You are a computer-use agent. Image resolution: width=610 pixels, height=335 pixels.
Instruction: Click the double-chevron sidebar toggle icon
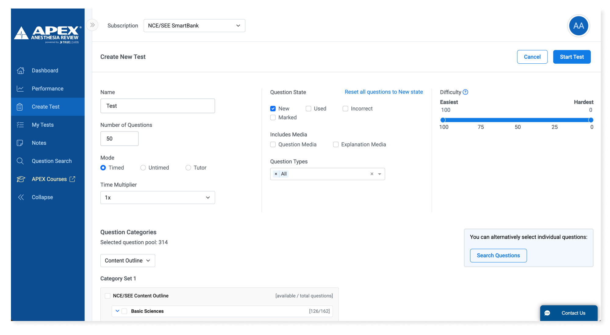[92, 25]
